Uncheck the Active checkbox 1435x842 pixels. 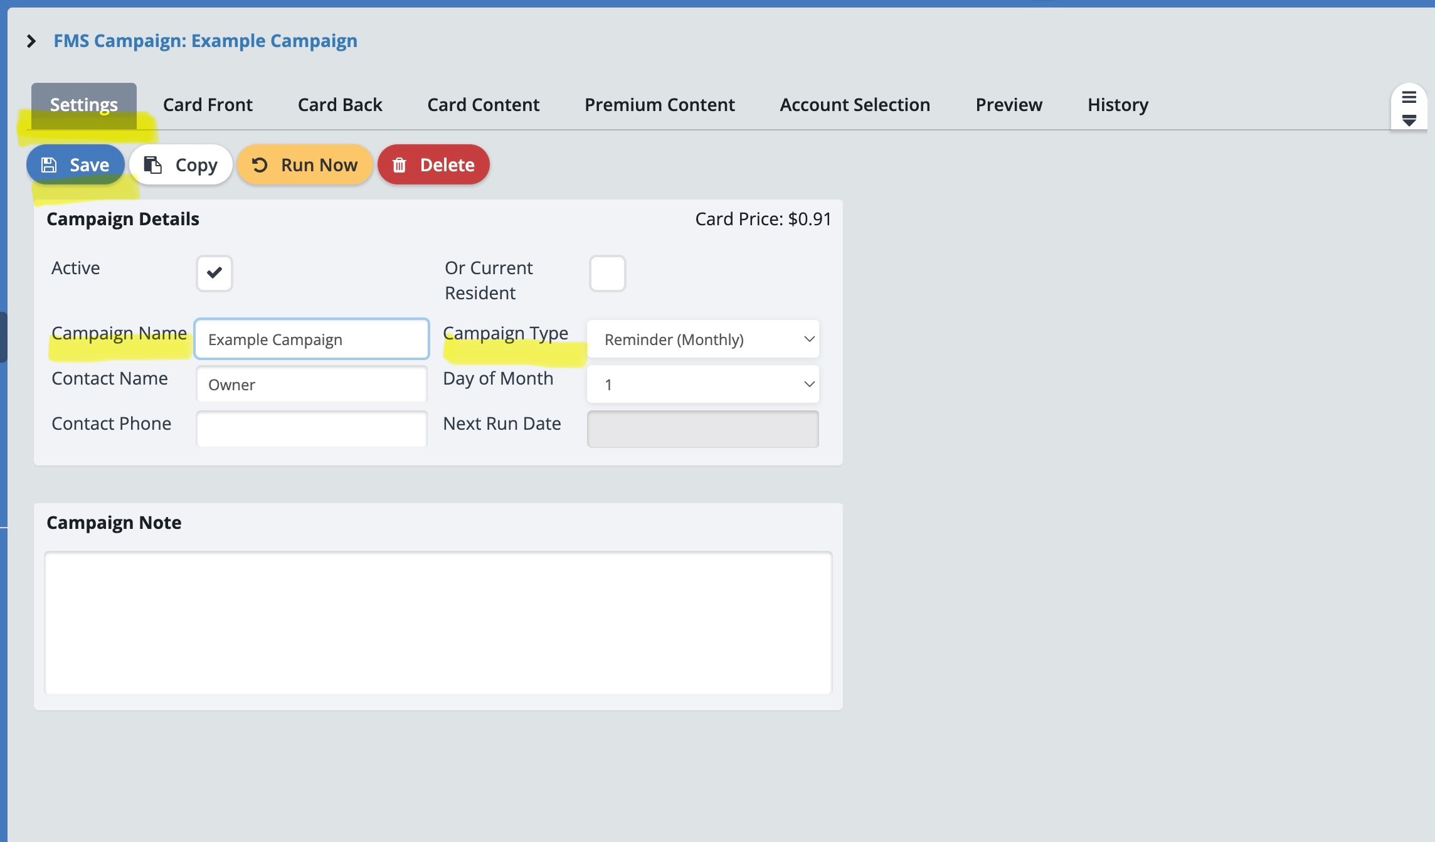click(214, 273)
